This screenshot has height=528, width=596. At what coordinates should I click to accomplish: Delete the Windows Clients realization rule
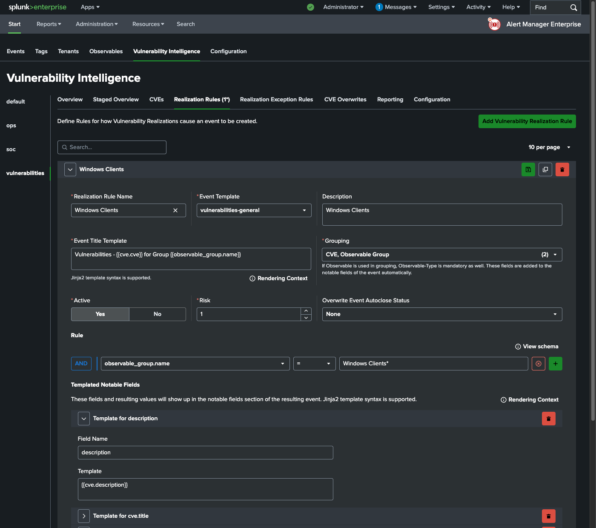(562, 169)
